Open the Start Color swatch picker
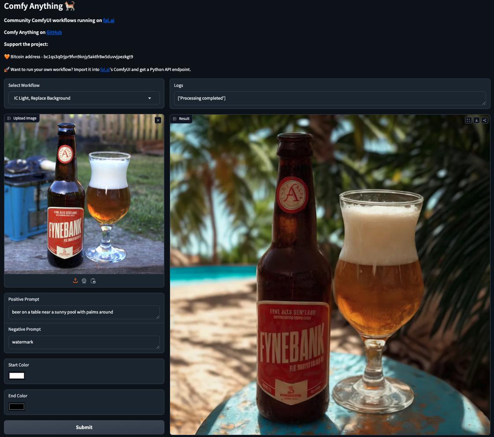This screenshot has width=494, height=437. click(17, 376)
